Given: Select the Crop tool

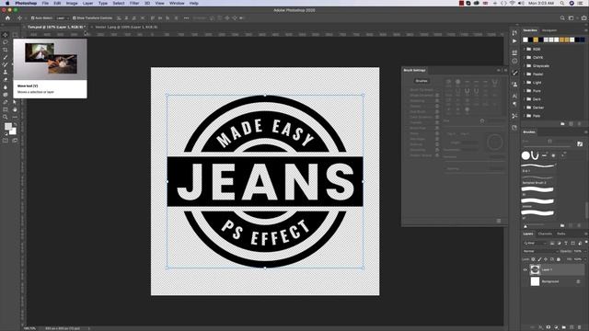Looking at the screenshot, I should pos(6,50).
